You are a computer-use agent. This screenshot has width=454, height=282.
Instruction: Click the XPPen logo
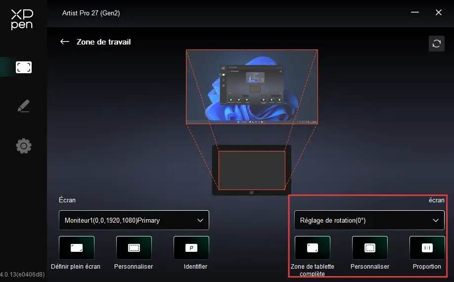point(22,19)
